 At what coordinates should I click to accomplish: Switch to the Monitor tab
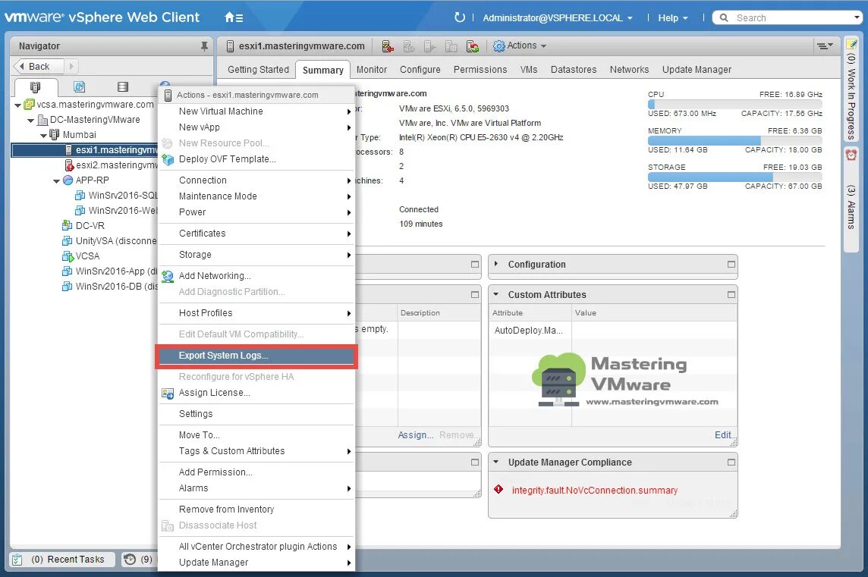[x=372, y=70]
